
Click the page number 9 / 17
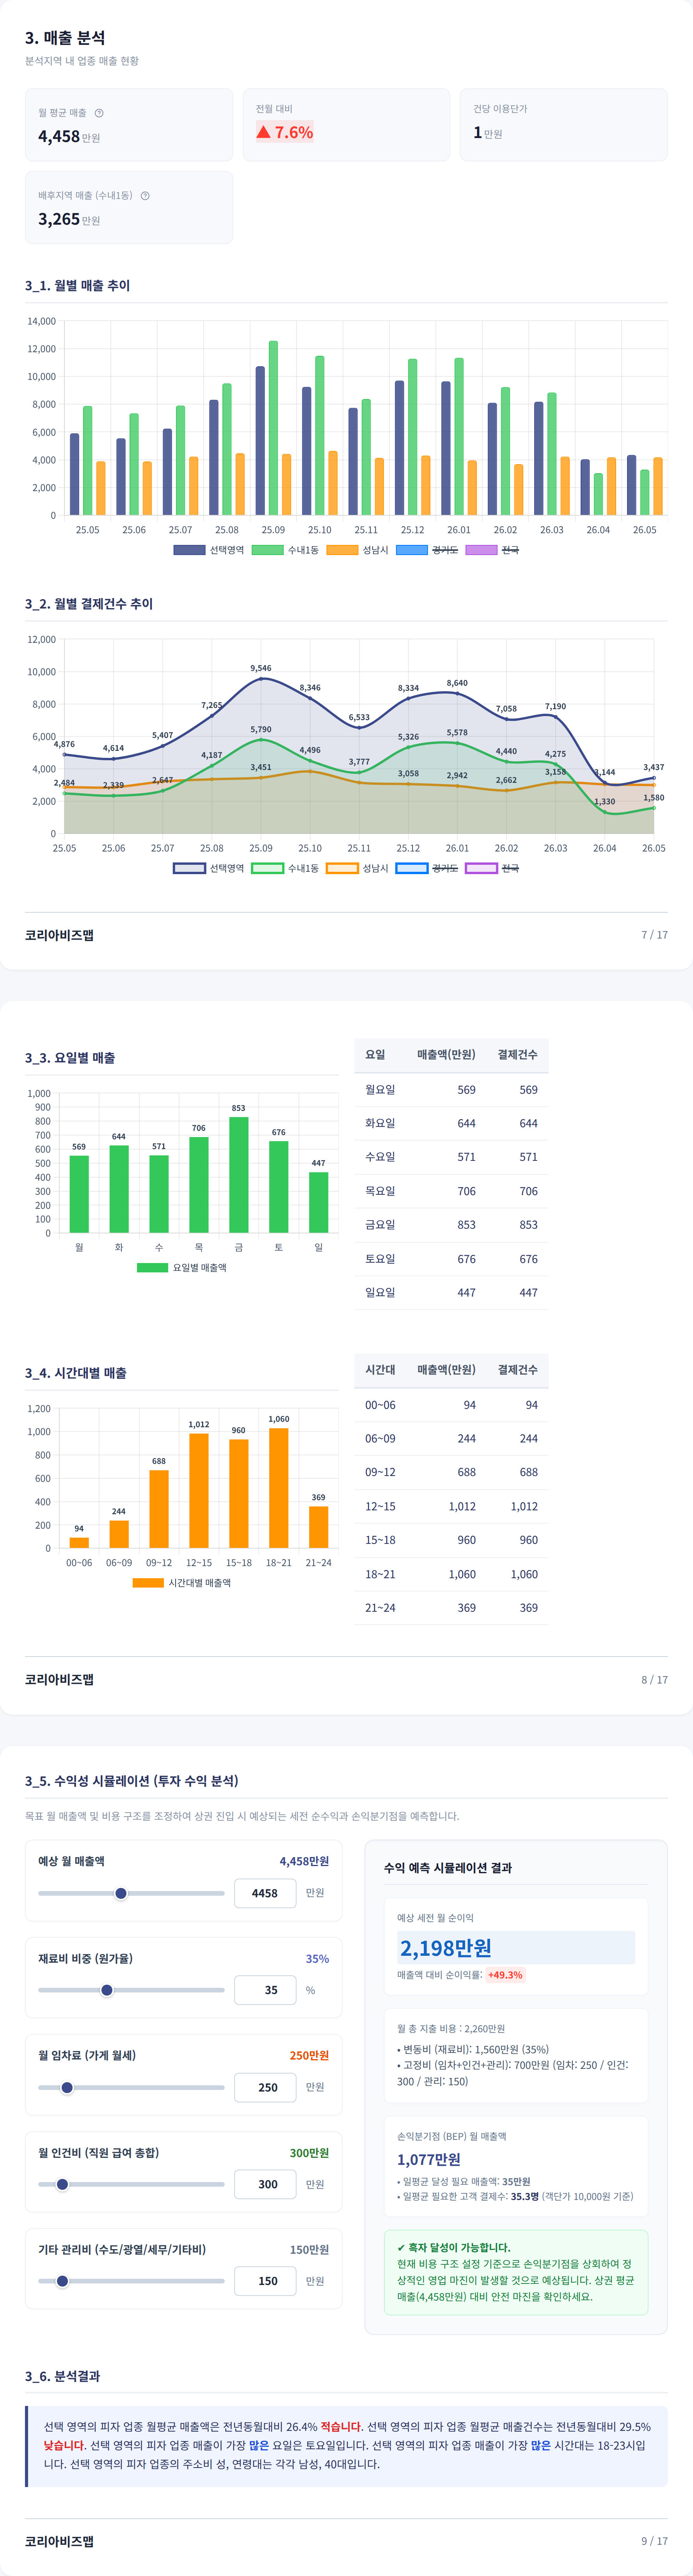tap(655, 2541)
